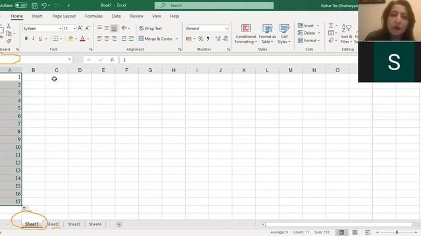Switch to Page Break Preview icon
Screen dimensions: 421x236
pos(368,232)
